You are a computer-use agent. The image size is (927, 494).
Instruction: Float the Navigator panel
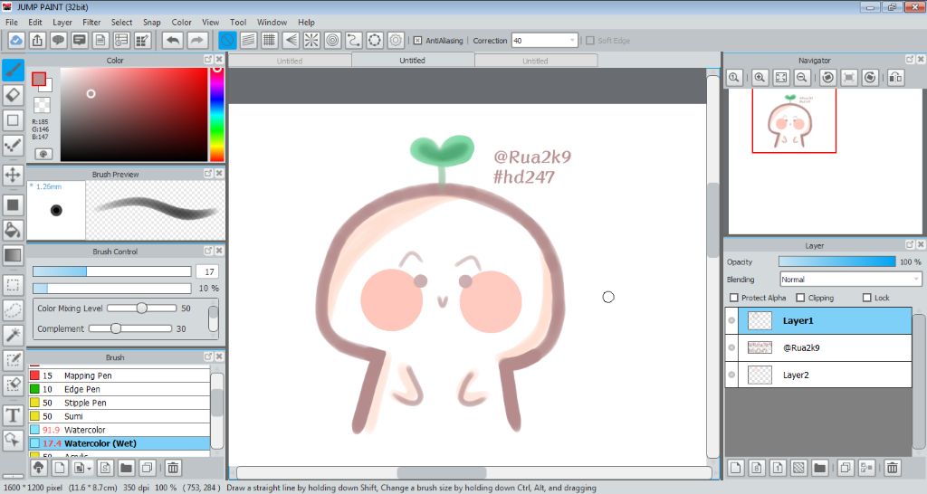point(910,60)
